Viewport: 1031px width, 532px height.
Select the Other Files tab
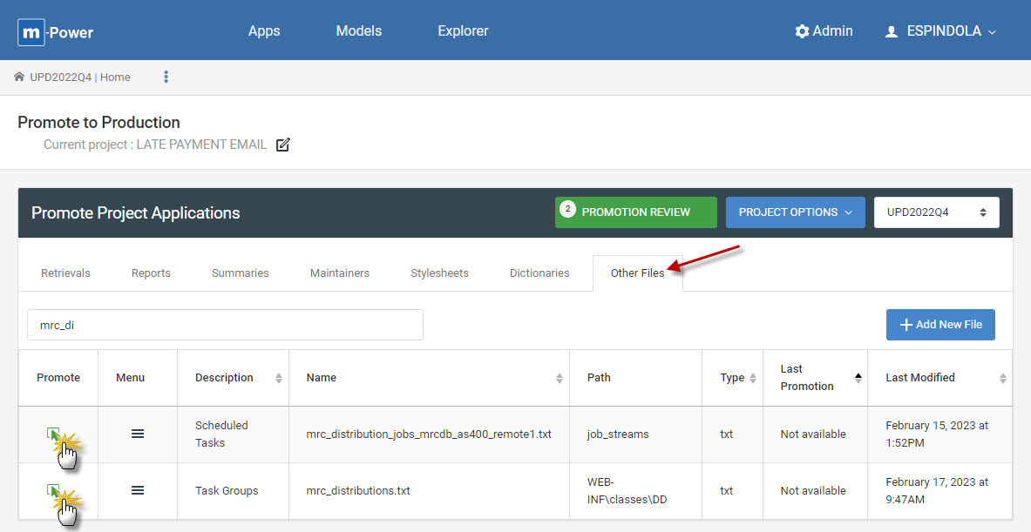coord(637,273)
